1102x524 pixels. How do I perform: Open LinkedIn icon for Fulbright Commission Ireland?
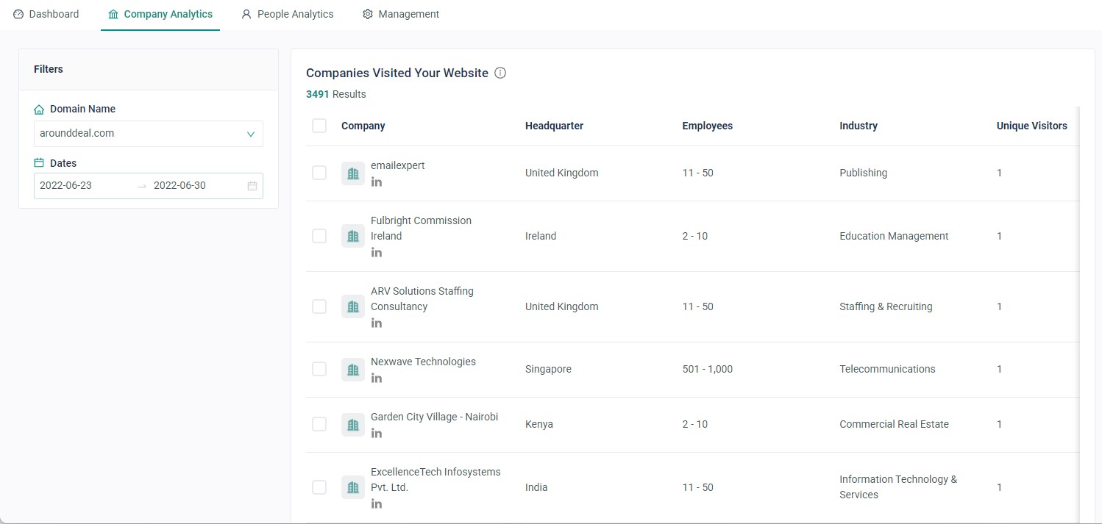coord(376,252)
